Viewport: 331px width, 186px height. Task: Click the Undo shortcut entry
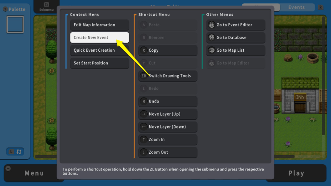pos(168,101)
